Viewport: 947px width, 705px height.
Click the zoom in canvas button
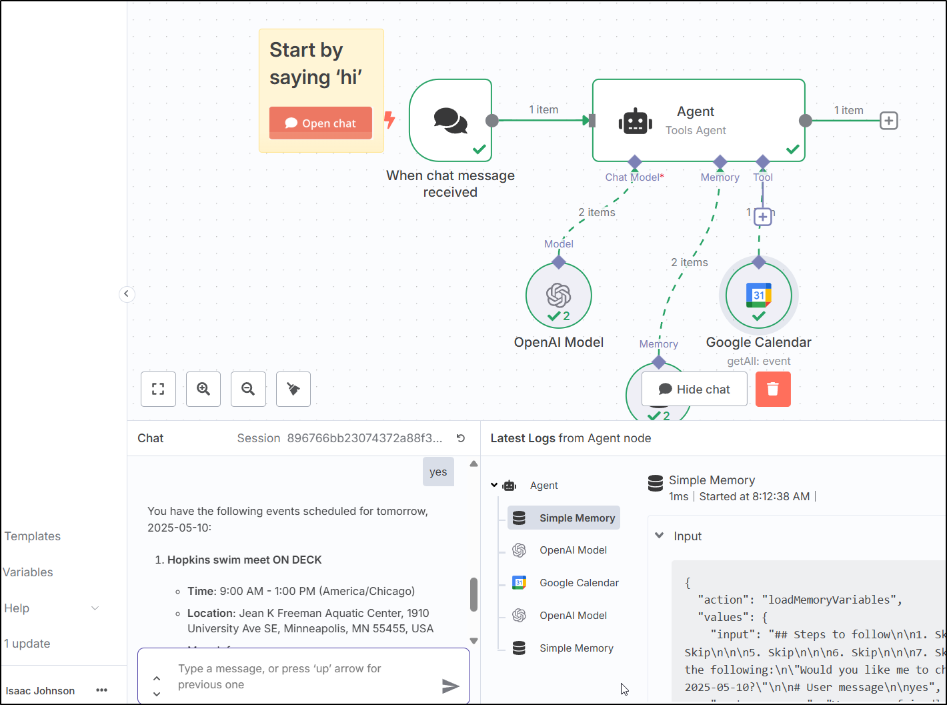[203, 389]
